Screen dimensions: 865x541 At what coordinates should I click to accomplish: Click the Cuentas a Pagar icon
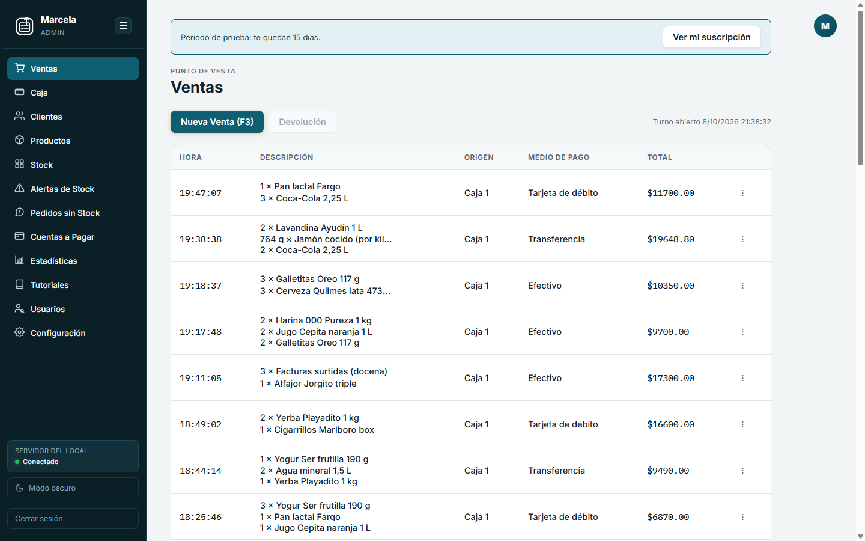click(x=20, y=236)
